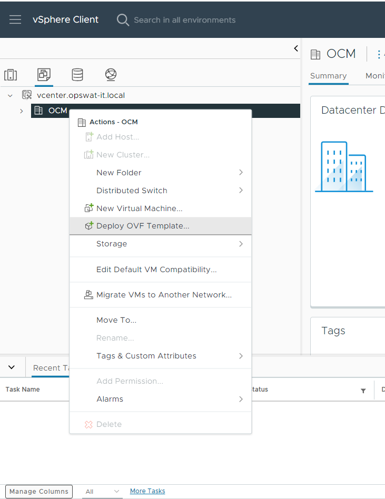This screenshot has height=499, width=385.
Task: Click the New Virtual Machine icon
Action: point(89,208)
